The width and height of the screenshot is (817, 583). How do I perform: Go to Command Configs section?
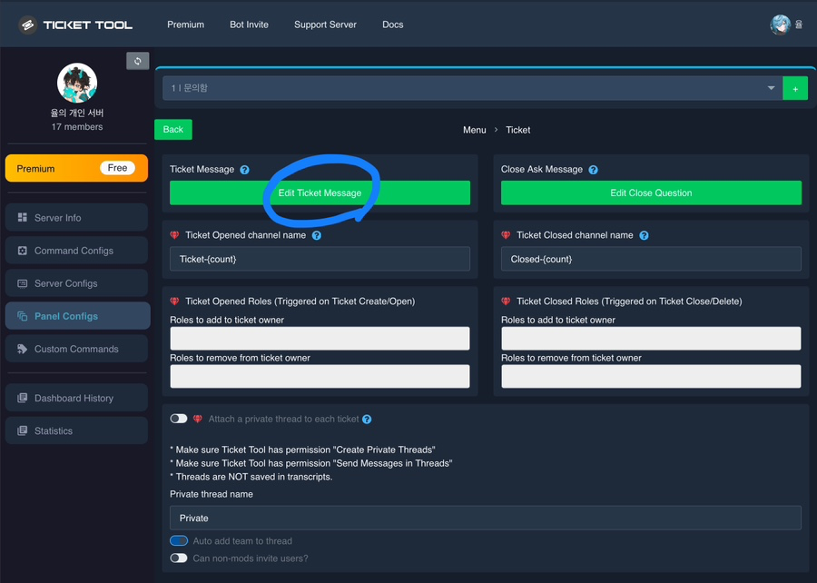click(76, 251)
